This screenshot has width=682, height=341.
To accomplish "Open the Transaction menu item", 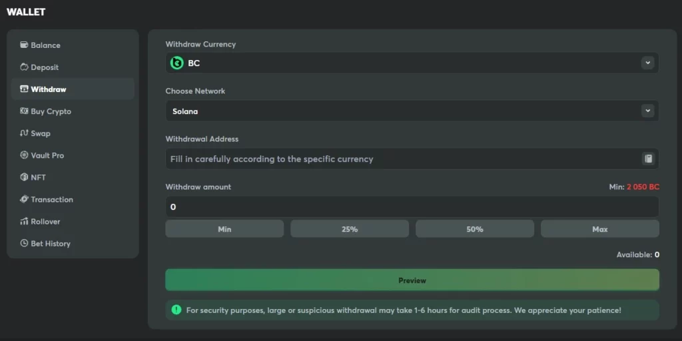I will (51, 199).
